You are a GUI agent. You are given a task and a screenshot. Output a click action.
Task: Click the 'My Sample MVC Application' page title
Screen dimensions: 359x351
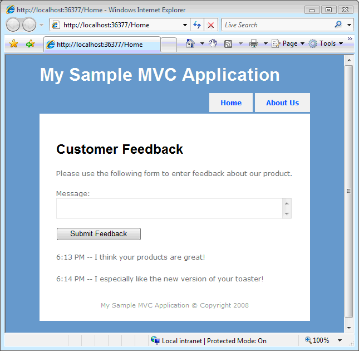(x=160, y=75)
